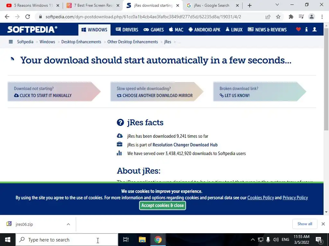Open the Cookies Policy link

[x=261, y=198]
